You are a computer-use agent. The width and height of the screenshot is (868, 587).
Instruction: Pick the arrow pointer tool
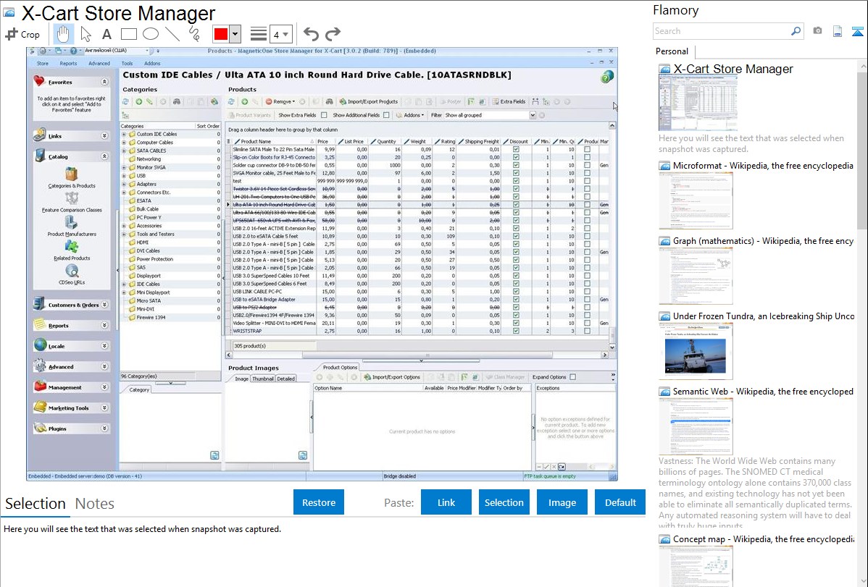[85, 34]
